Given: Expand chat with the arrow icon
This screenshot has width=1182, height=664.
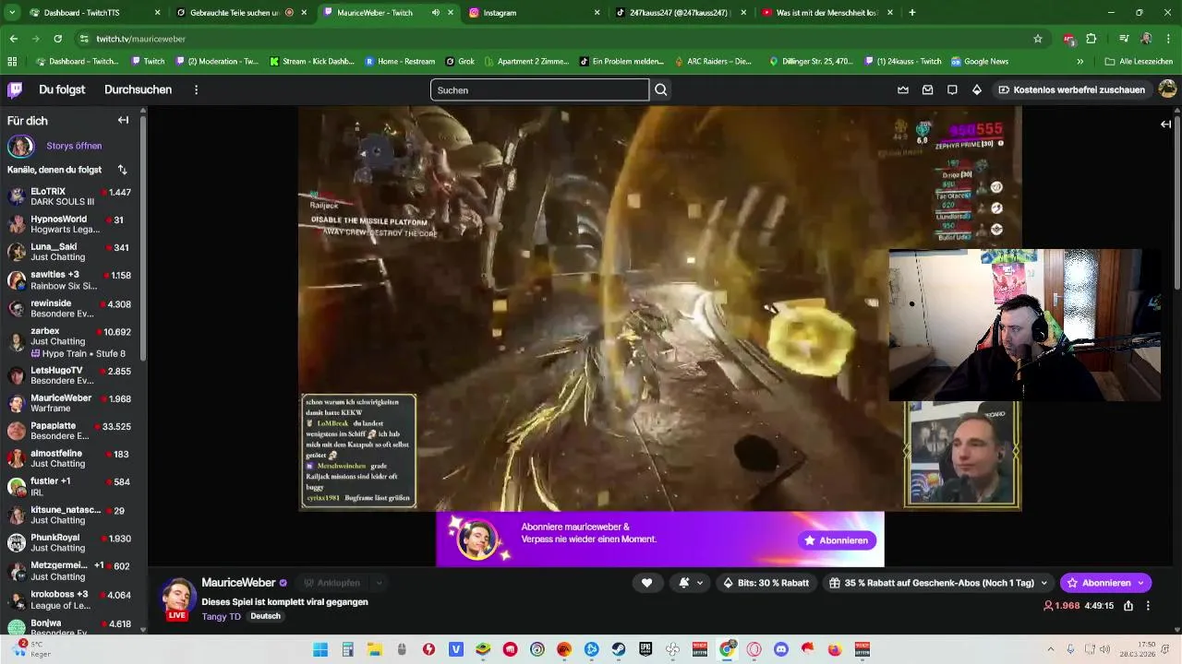Looking at the screenshot, I should 1165,124.
